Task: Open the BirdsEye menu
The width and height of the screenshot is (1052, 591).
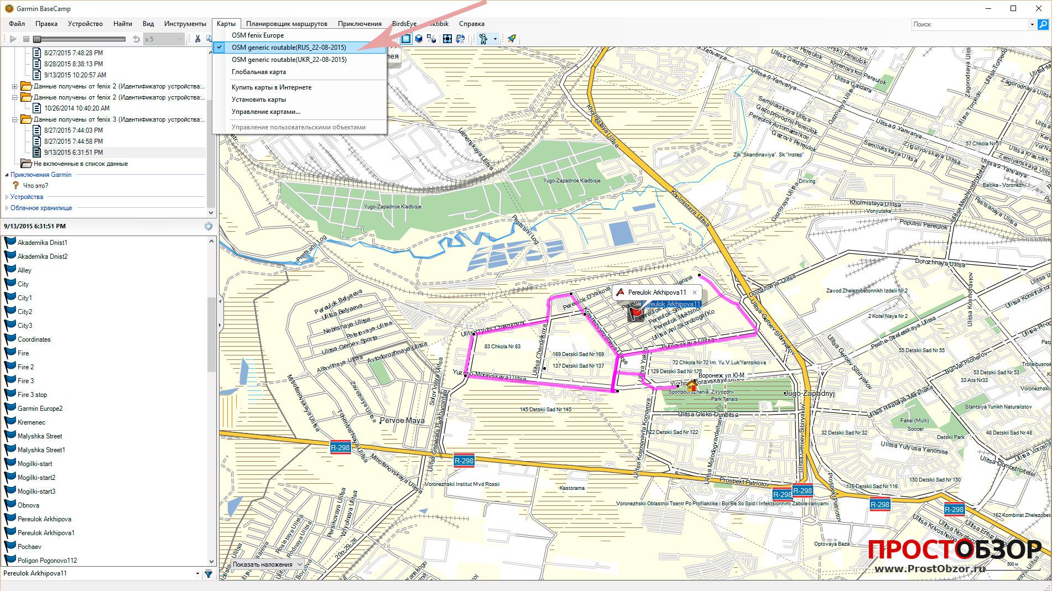Action: 404,24
